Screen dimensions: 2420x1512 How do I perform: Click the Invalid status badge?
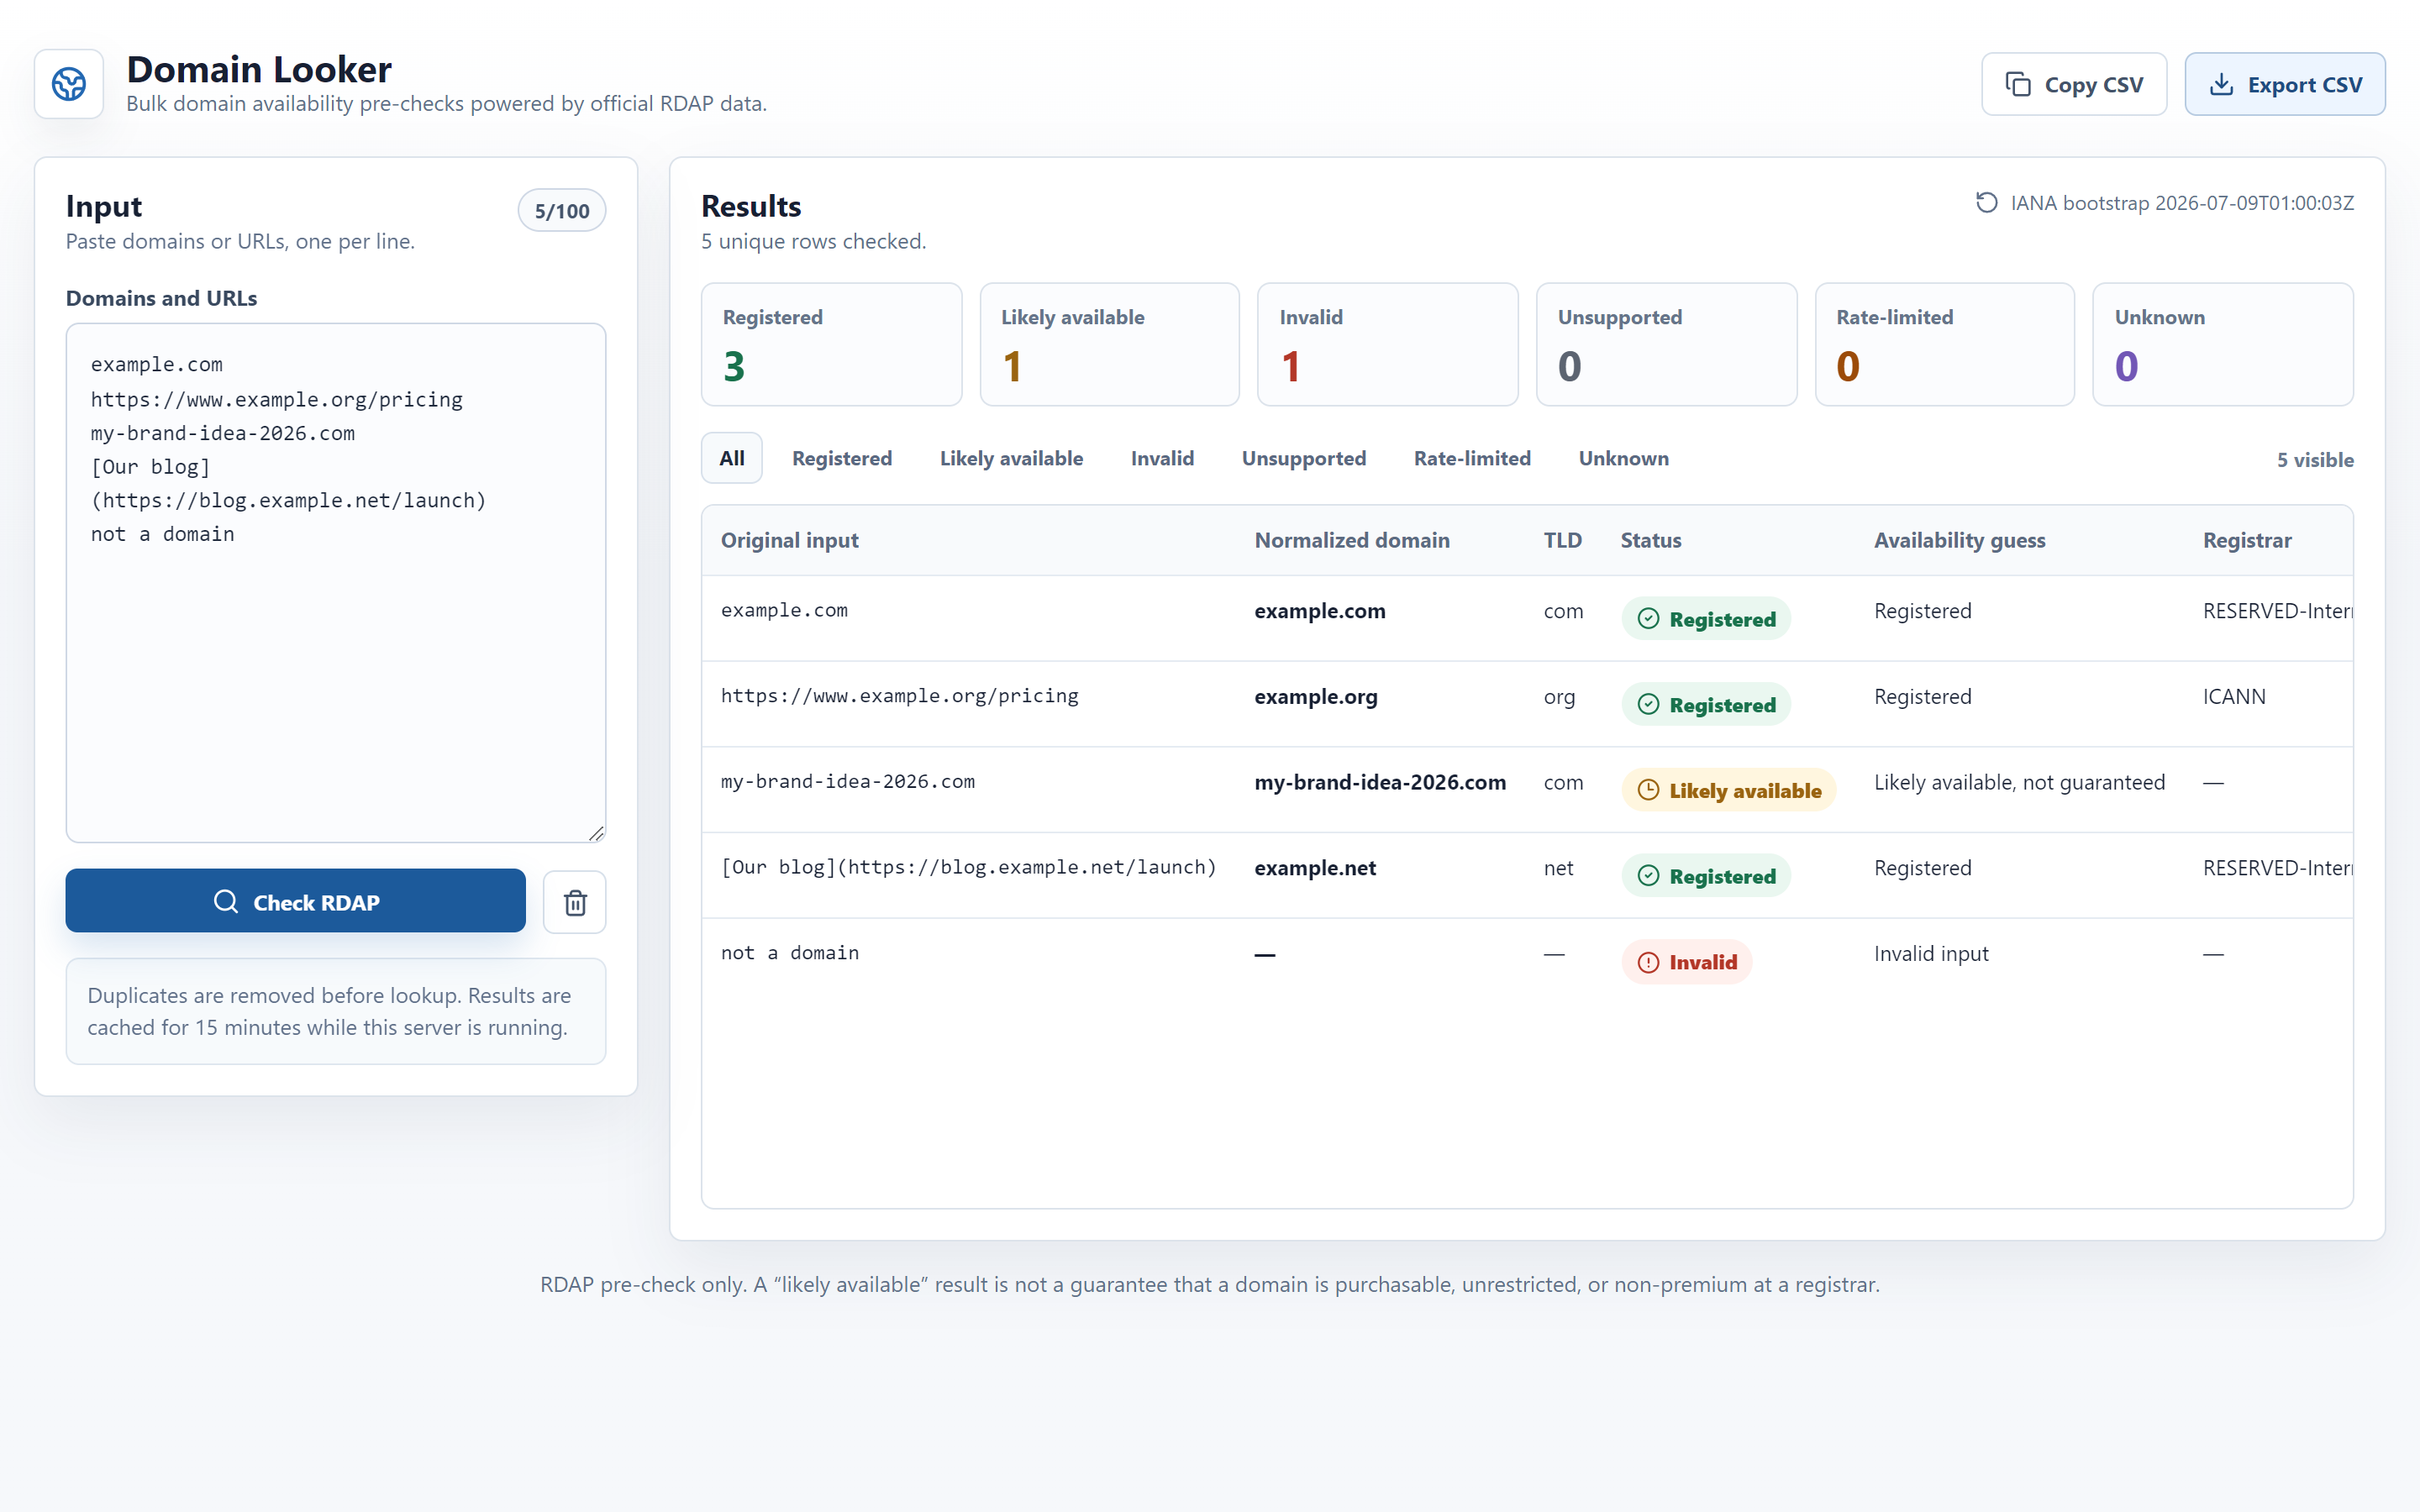[x=1686, y=962]
